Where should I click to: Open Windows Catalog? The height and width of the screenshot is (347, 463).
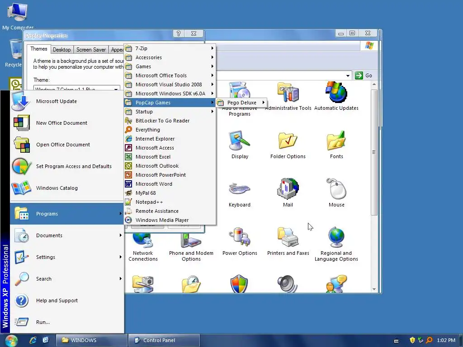(67, 188)
